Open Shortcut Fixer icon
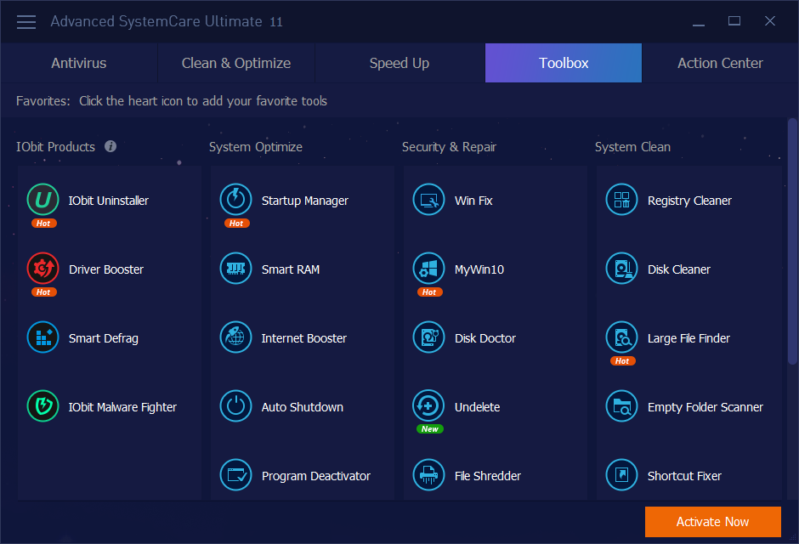The image size is (799, 544). tap(621, 475)
